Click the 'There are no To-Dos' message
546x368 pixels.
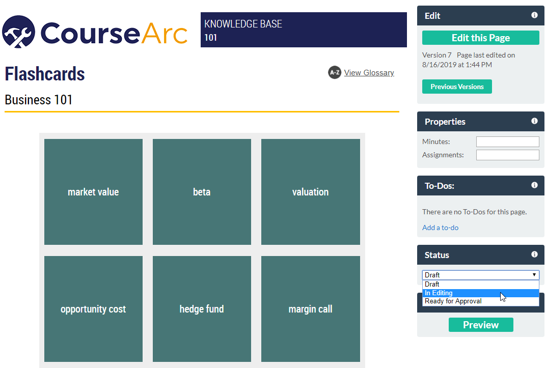[x=474, y=212]
